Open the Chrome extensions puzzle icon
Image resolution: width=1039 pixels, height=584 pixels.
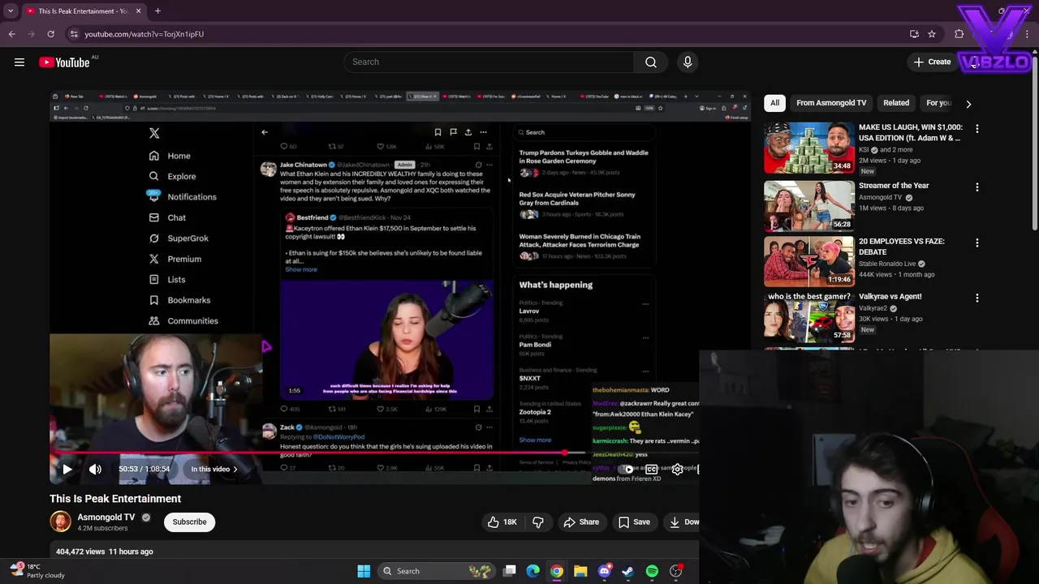[x=959, y=34]
